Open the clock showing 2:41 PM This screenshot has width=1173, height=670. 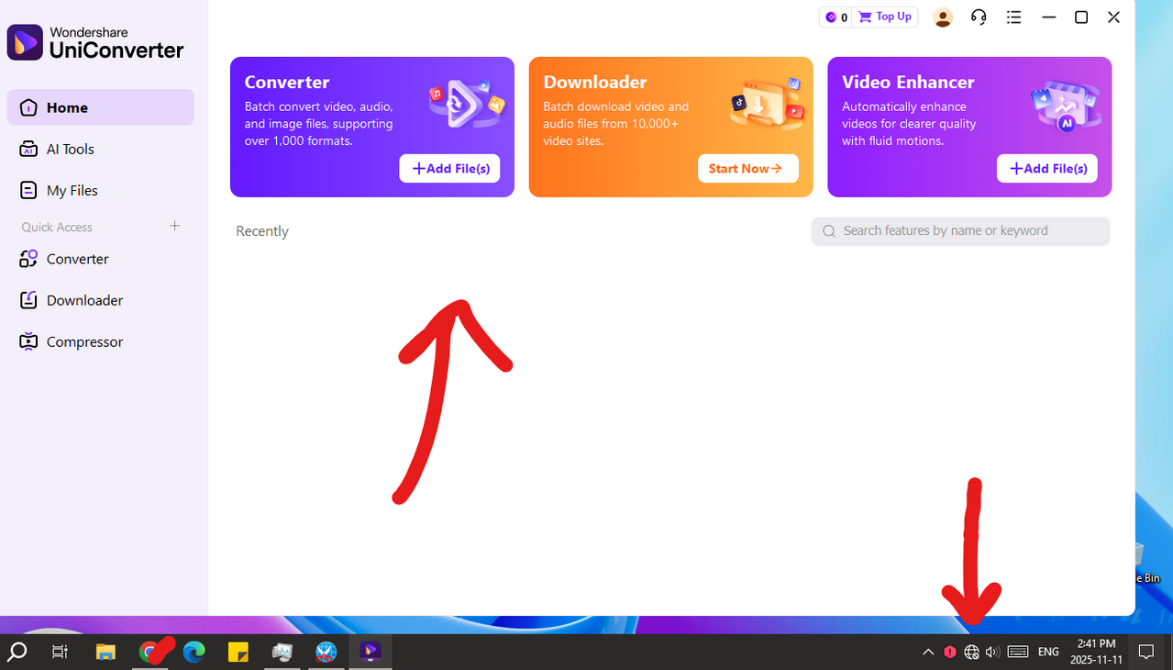click(x=1096, y=652)
